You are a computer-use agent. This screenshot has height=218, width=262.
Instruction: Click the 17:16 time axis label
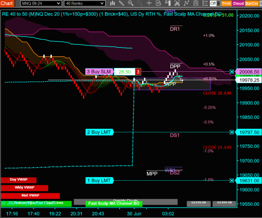pyautogui.click(x=12, y=214)
